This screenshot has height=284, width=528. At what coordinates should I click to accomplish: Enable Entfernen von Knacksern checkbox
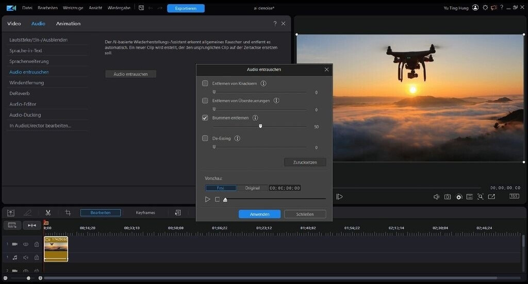205,83
